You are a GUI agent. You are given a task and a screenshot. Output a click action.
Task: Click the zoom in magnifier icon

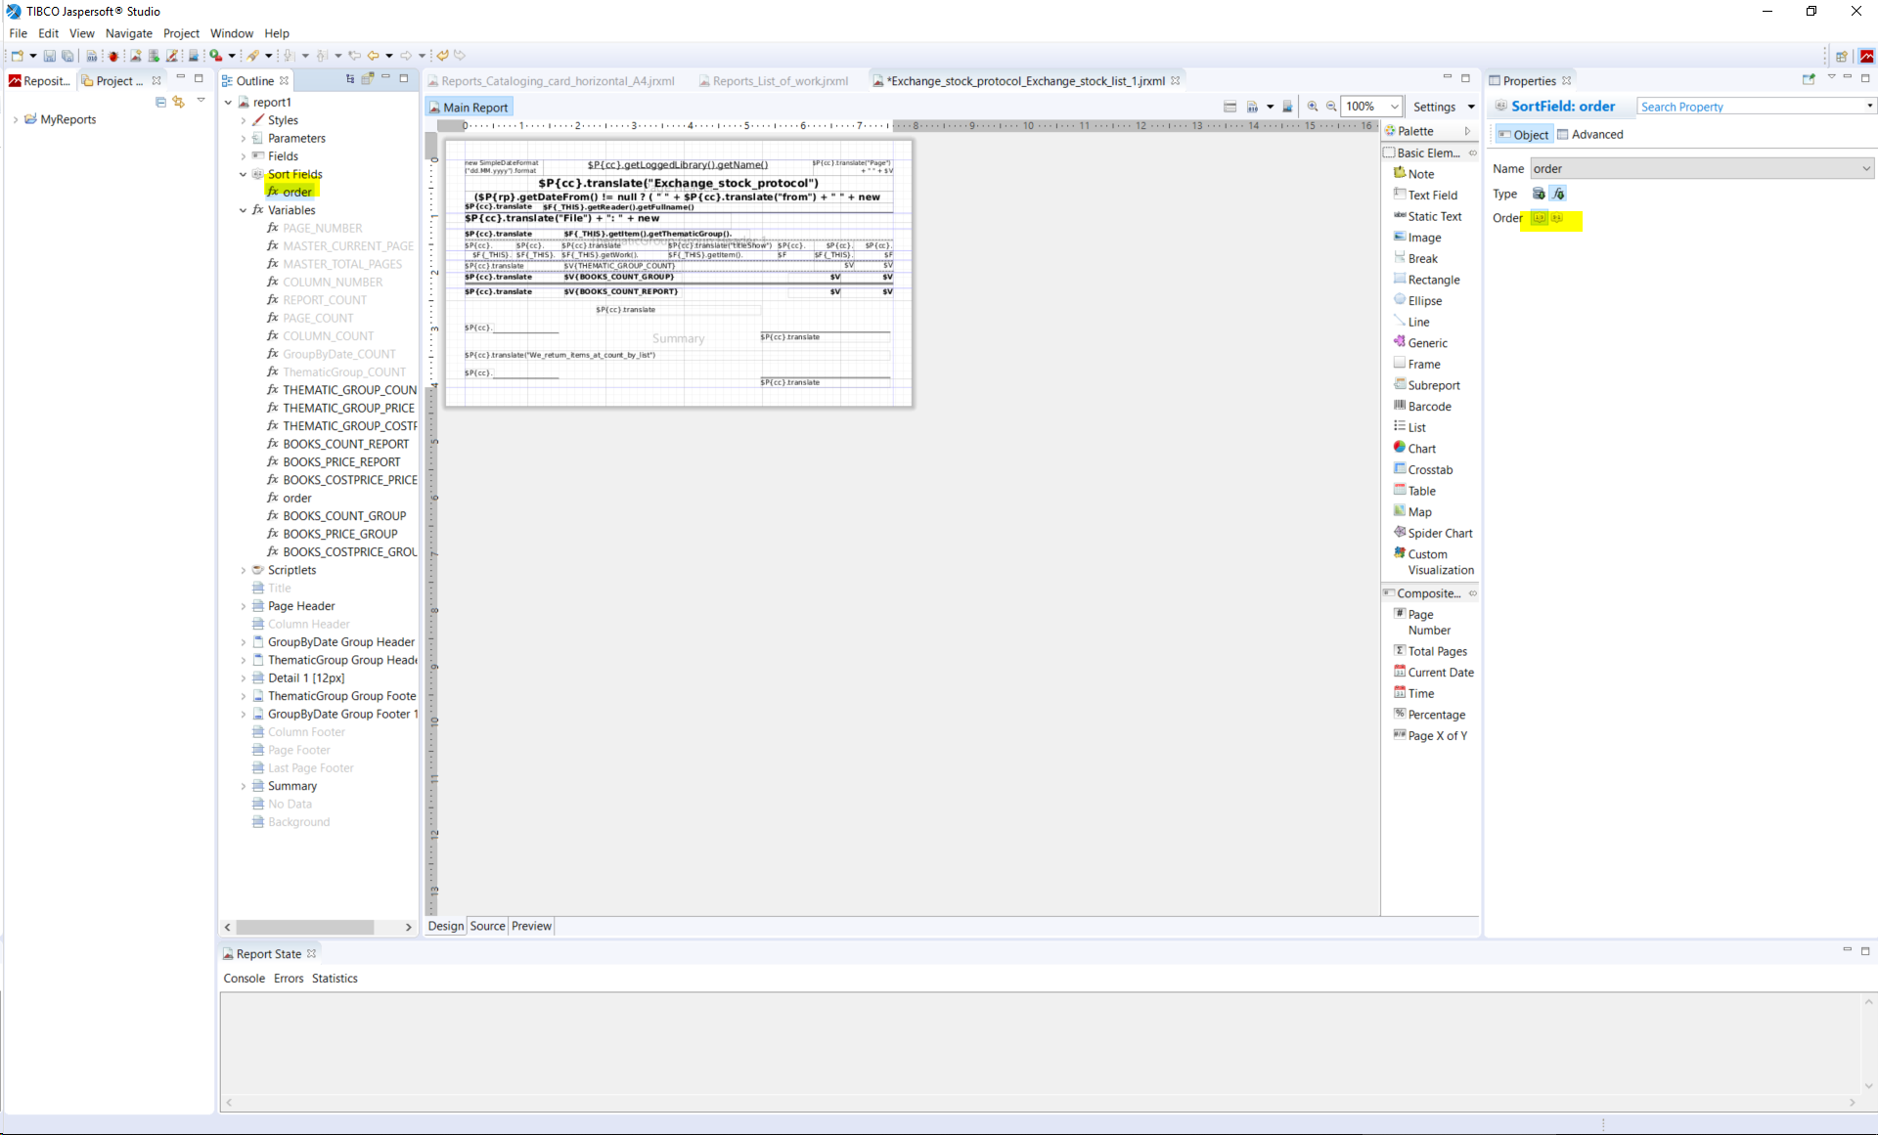1313,107
